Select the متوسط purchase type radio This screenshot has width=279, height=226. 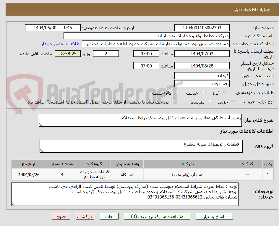click(210, 101)
